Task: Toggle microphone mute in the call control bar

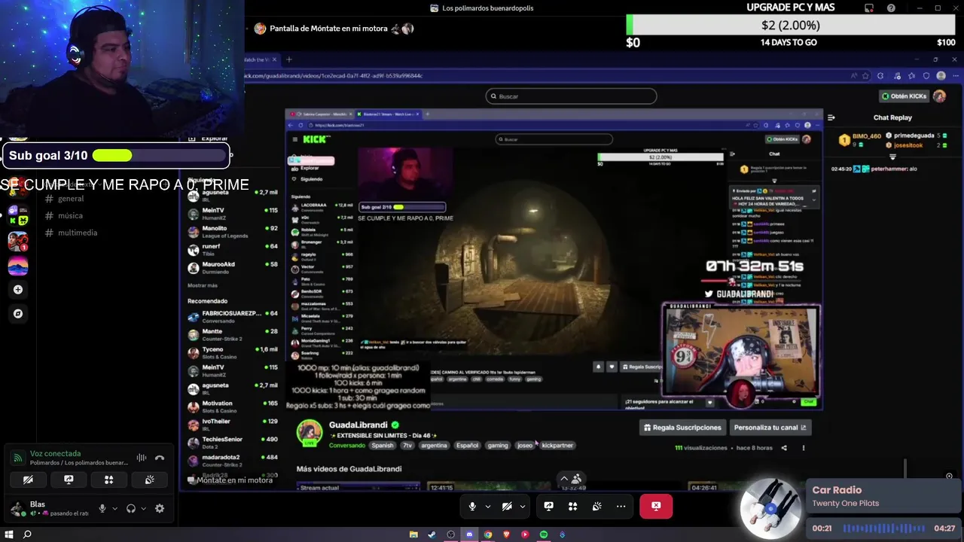Action: pyautogui.click(x=472, y=507)
